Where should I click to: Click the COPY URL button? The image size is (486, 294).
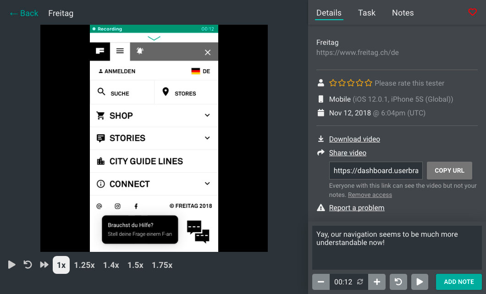(449, 170)
